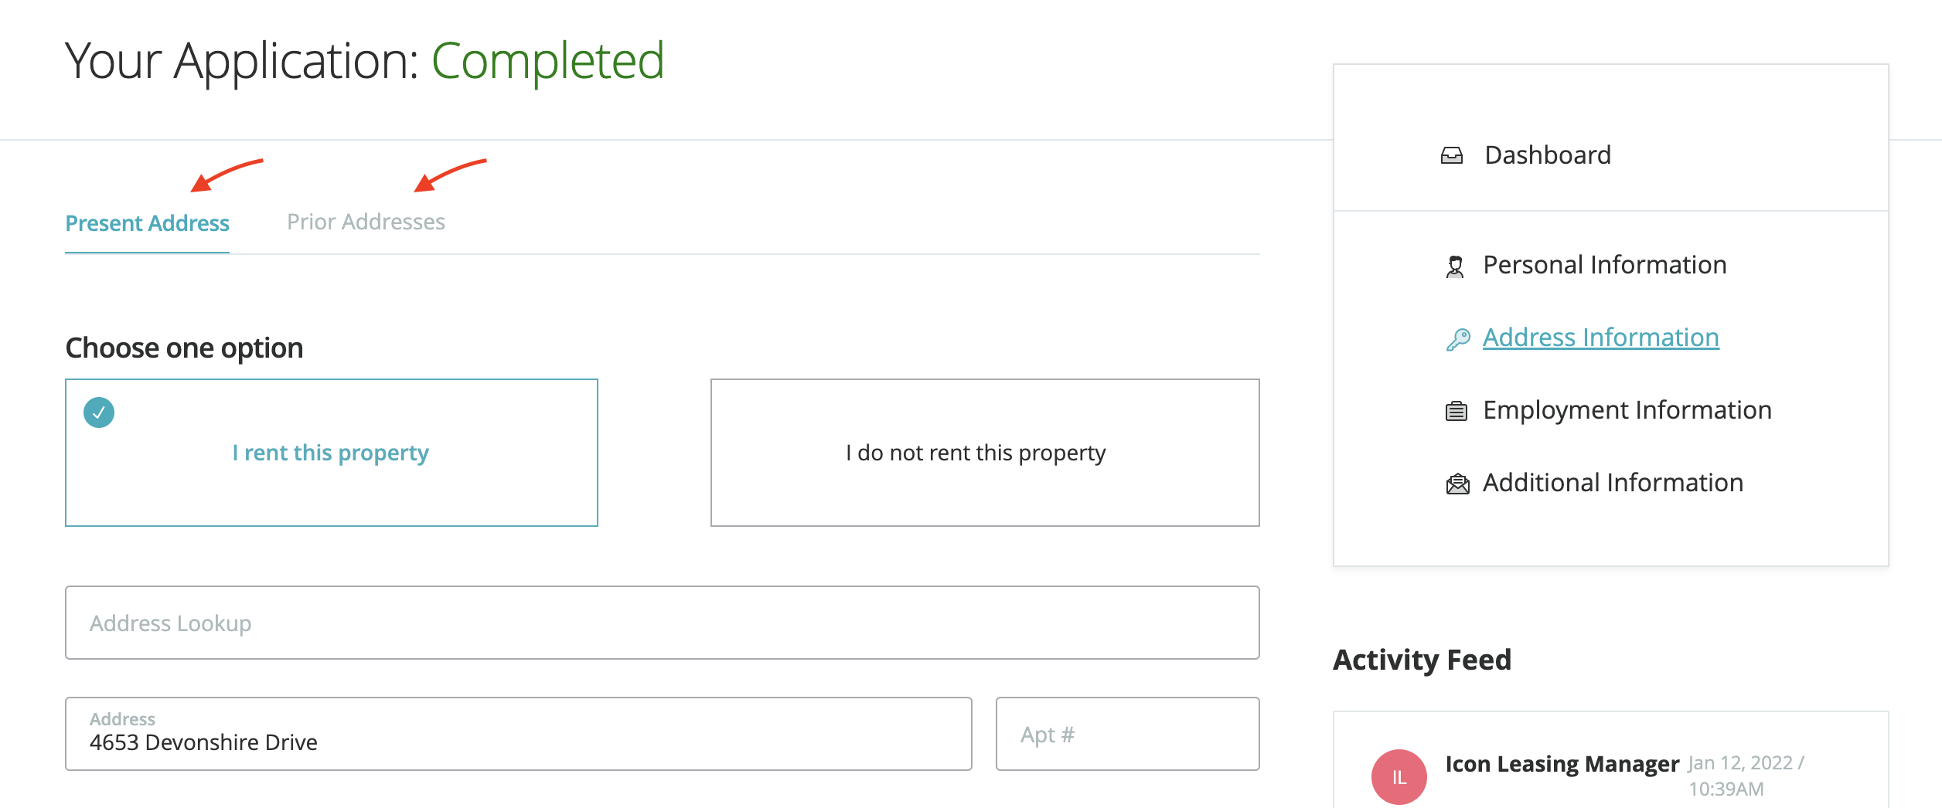Click the Address Information key icon
1942x808 pixels.
pyautogui.click(x=1458, y=339)
